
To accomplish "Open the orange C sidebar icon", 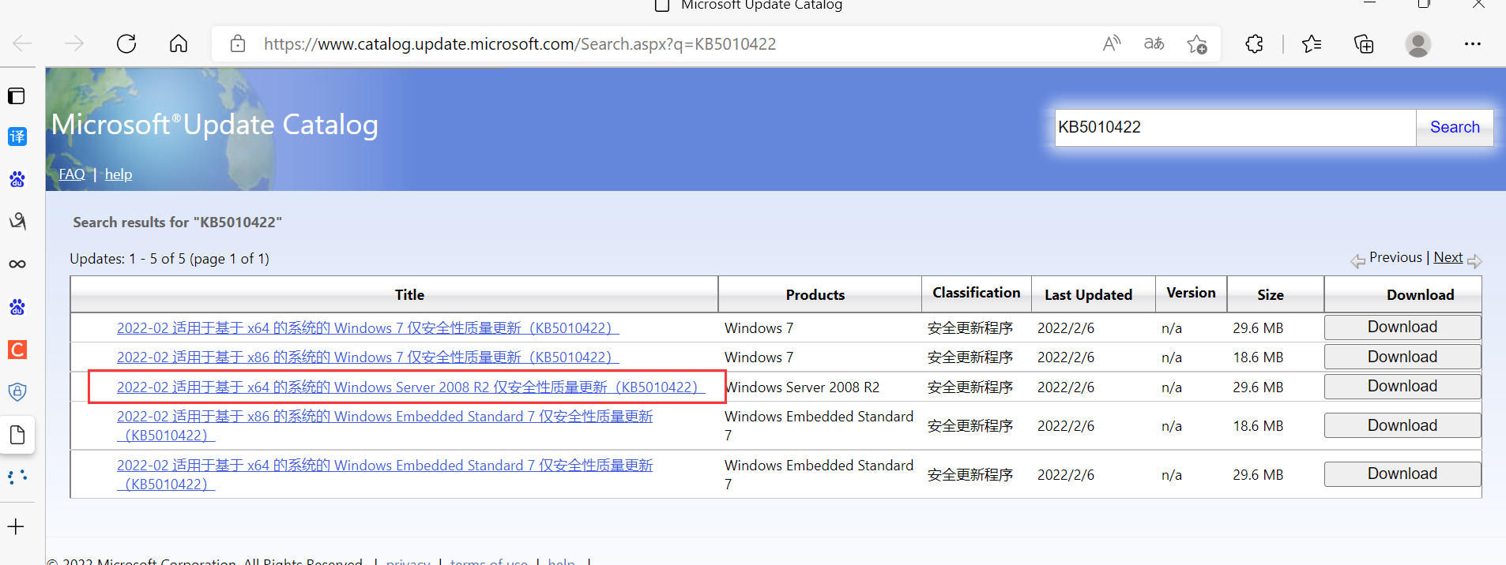I will (x=17, y=350).
